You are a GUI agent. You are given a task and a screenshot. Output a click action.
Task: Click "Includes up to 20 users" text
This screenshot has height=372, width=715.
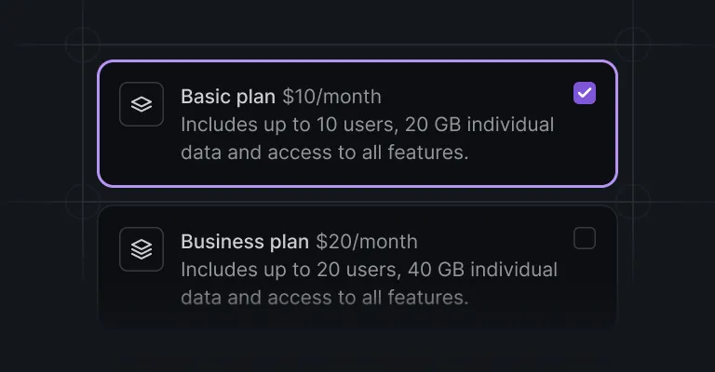(x=290, y=270)
